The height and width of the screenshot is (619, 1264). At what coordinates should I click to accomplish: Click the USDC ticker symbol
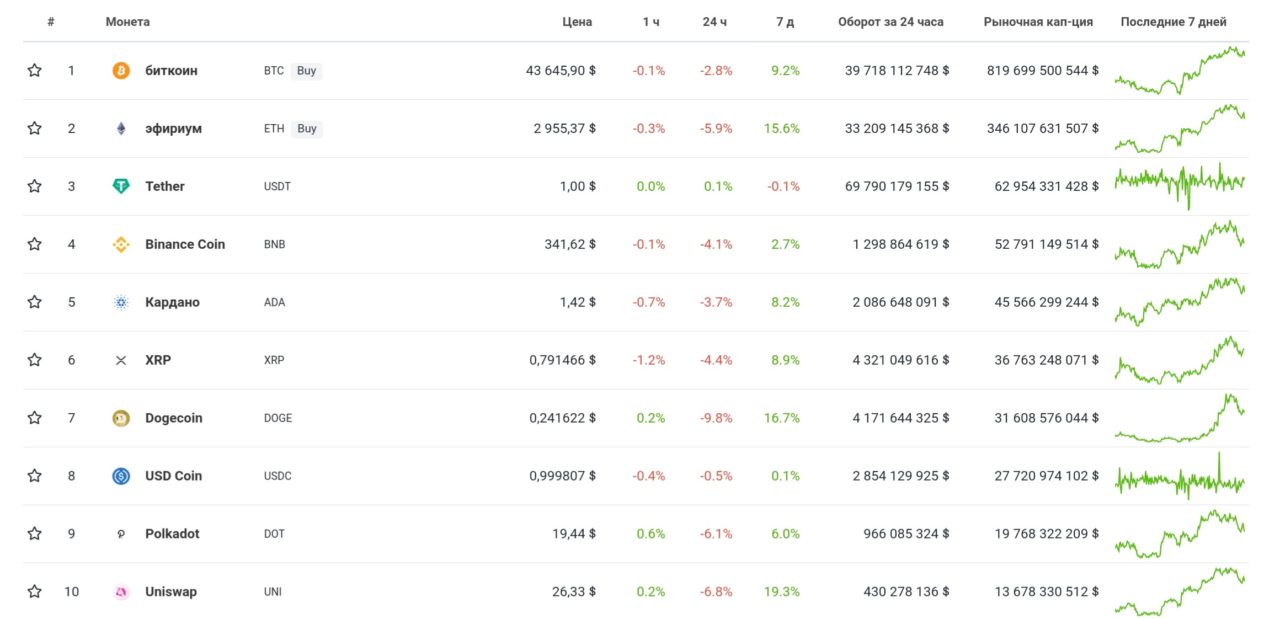pos(278,476)
